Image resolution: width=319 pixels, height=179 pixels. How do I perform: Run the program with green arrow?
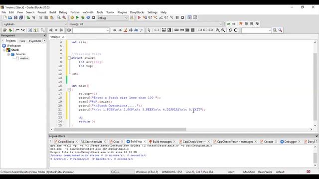click(x=77, y=18)
